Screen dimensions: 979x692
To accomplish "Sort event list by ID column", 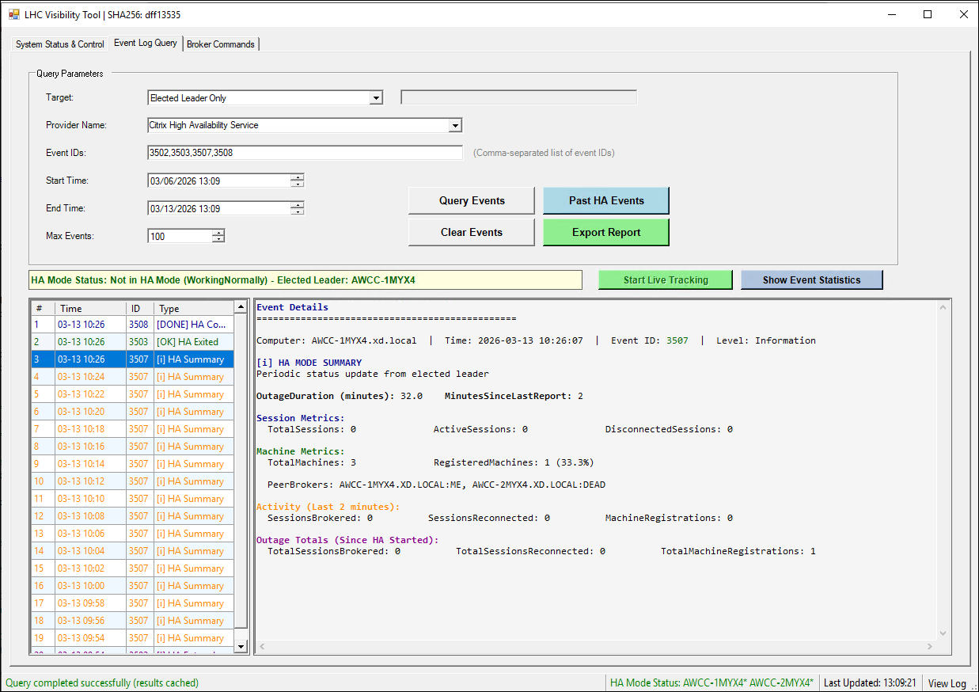I will pyautogui.click(x=140, y=308).
